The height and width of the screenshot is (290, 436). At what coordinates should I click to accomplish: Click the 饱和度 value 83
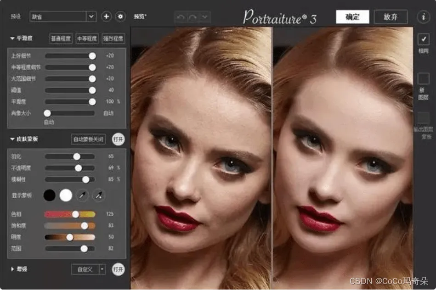point(111,225)
